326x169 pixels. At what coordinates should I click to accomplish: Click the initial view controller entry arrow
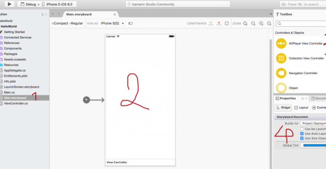[94, 100]
